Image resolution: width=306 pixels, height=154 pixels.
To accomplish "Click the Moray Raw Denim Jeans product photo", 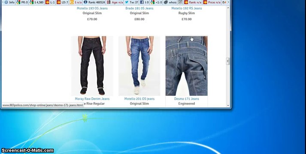I will [x=92, y=66].
